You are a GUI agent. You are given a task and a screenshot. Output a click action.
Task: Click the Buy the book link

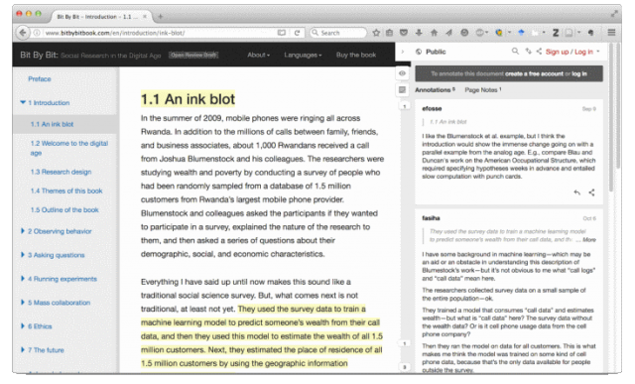[x=356, y=55]
